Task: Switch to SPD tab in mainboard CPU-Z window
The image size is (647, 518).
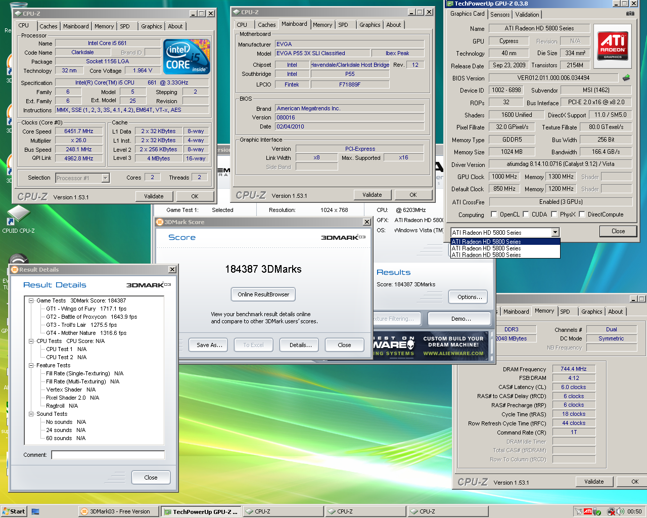Action: 343,25
